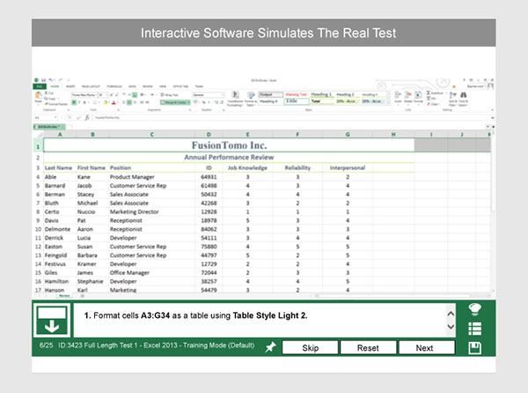
Task: Switch to the INSERT tab
Action: coord(70,86)
